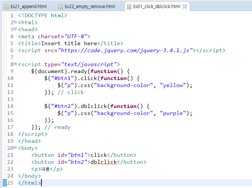The image size is (252, 188).
Task: Click the <!DOCTYPE html> declaration
Action: (x=43, y=15)
